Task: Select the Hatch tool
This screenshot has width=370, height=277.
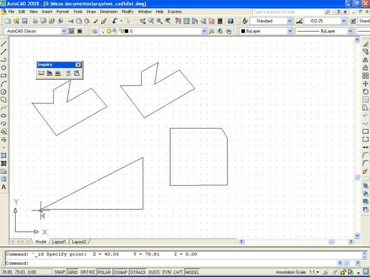Action: tap(3, 155)
